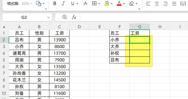Open the Borders dropdown arrow
Image resolution: width=188 pixels, height=99 pixels.
click(x=99, y=4)
